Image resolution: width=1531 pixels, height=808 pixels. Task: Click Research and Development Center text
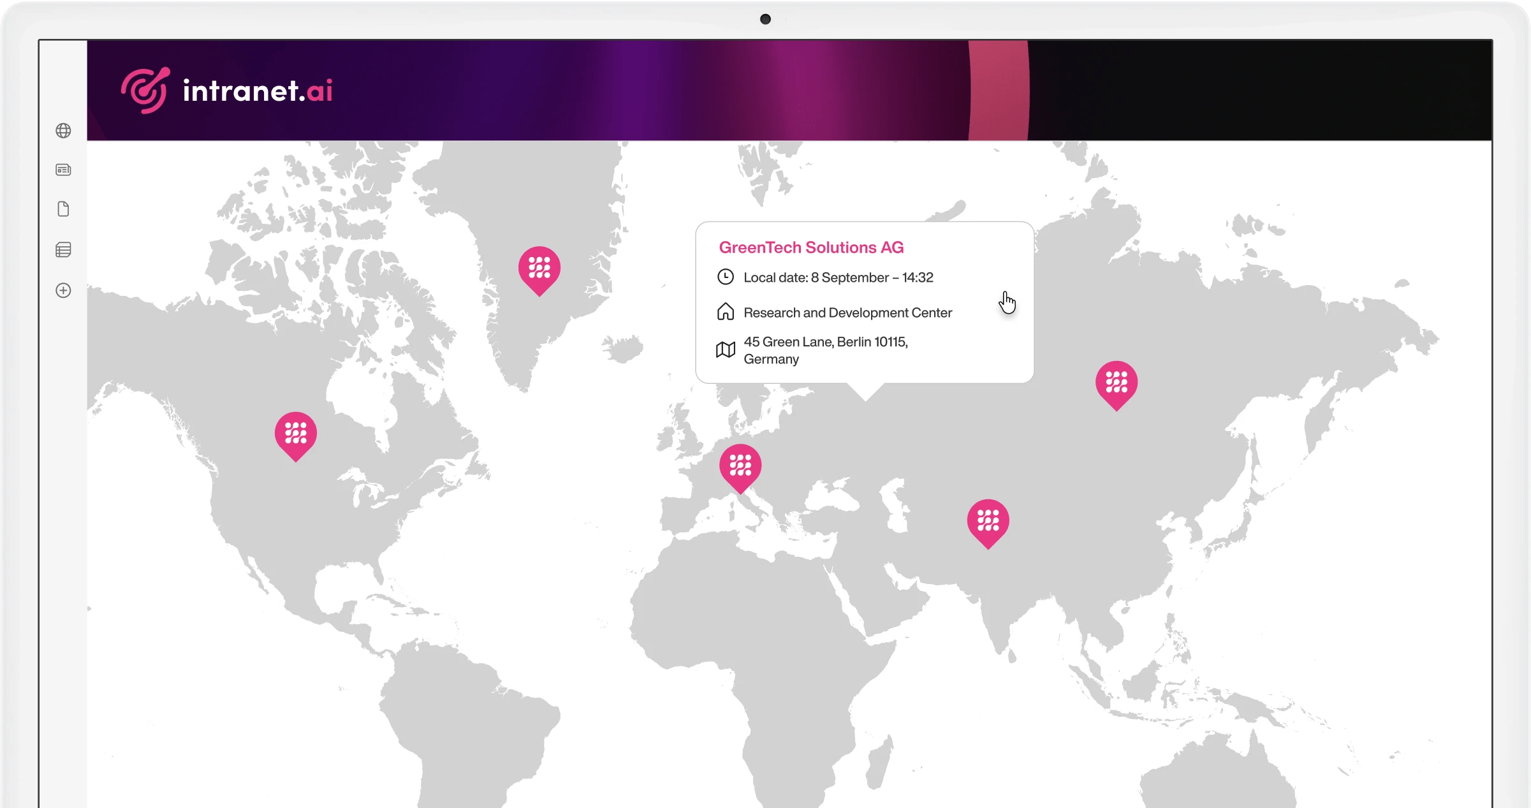click(847, 312)
